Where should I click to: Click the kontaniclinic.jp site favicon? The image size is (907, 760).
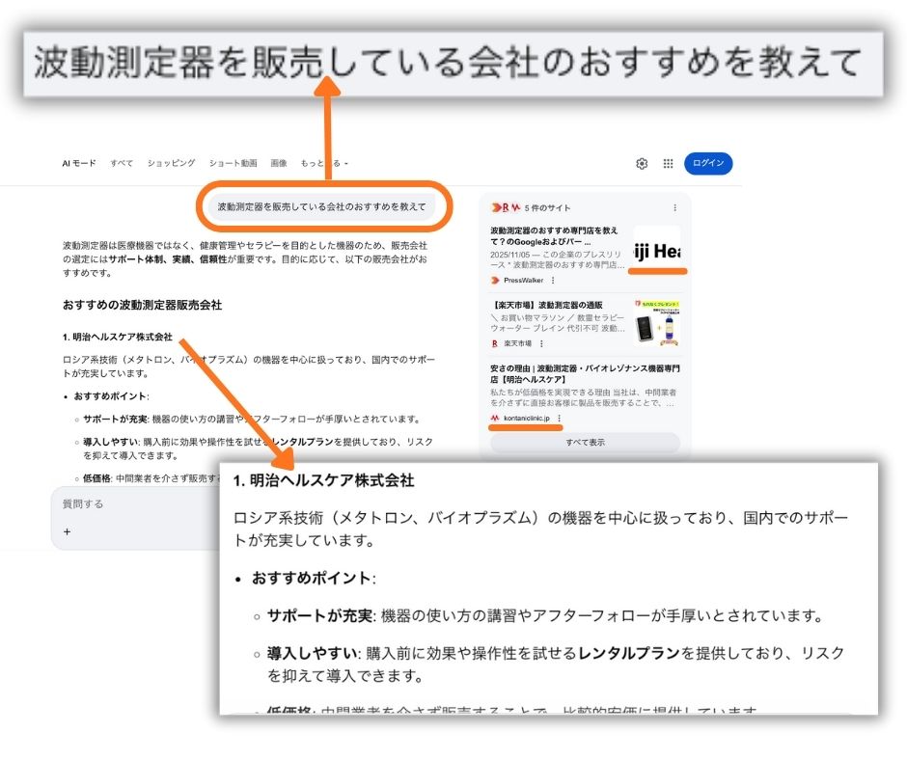tap(495, 418)
